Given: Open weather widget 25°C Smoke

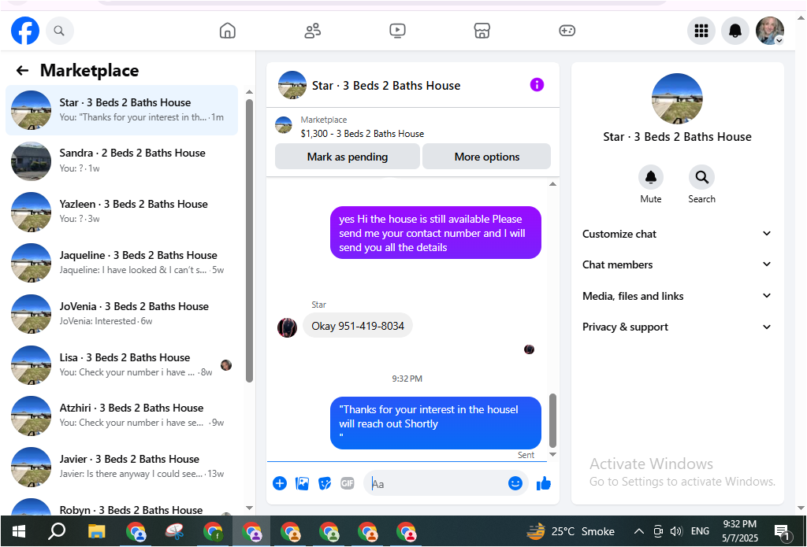Looking at the screenshot, I should pyautogui.click(x=571, y=531).
